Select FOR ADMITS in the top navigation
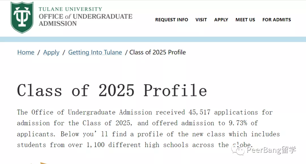 277,20
